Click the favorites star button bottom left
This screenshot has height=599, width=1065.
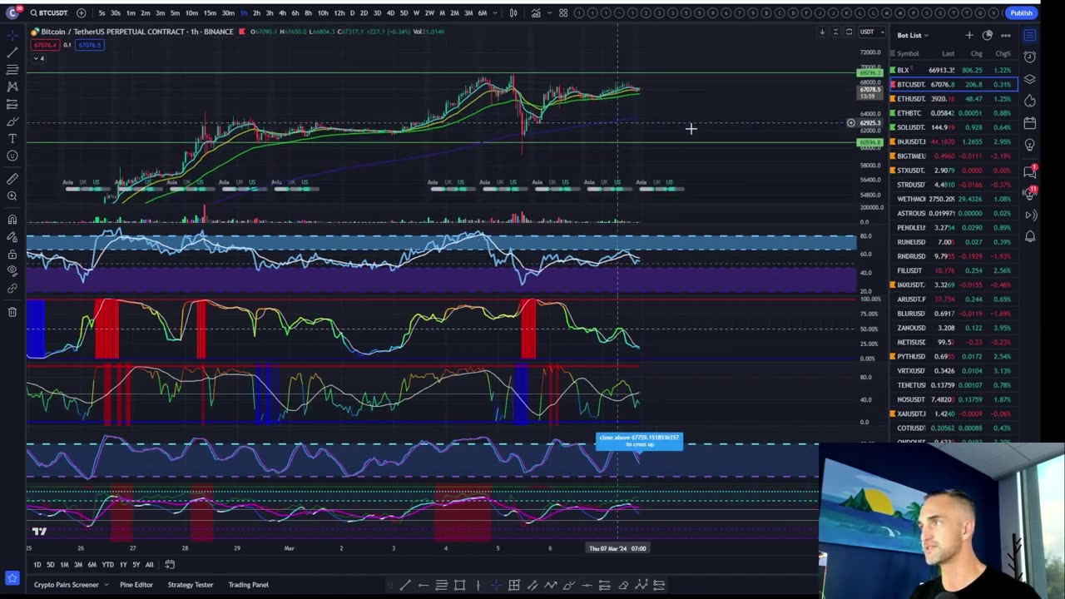pyautogui.click(x=12, y=577)
